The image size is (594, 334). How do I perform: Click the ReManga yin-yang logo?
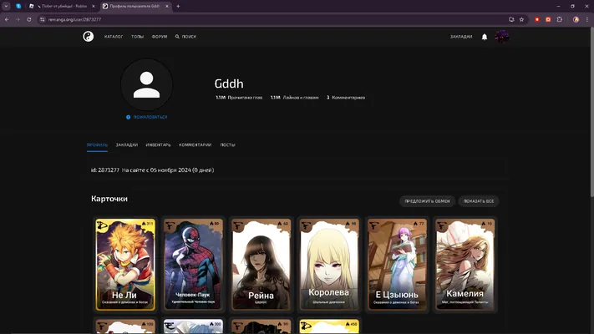coord(89,37)
